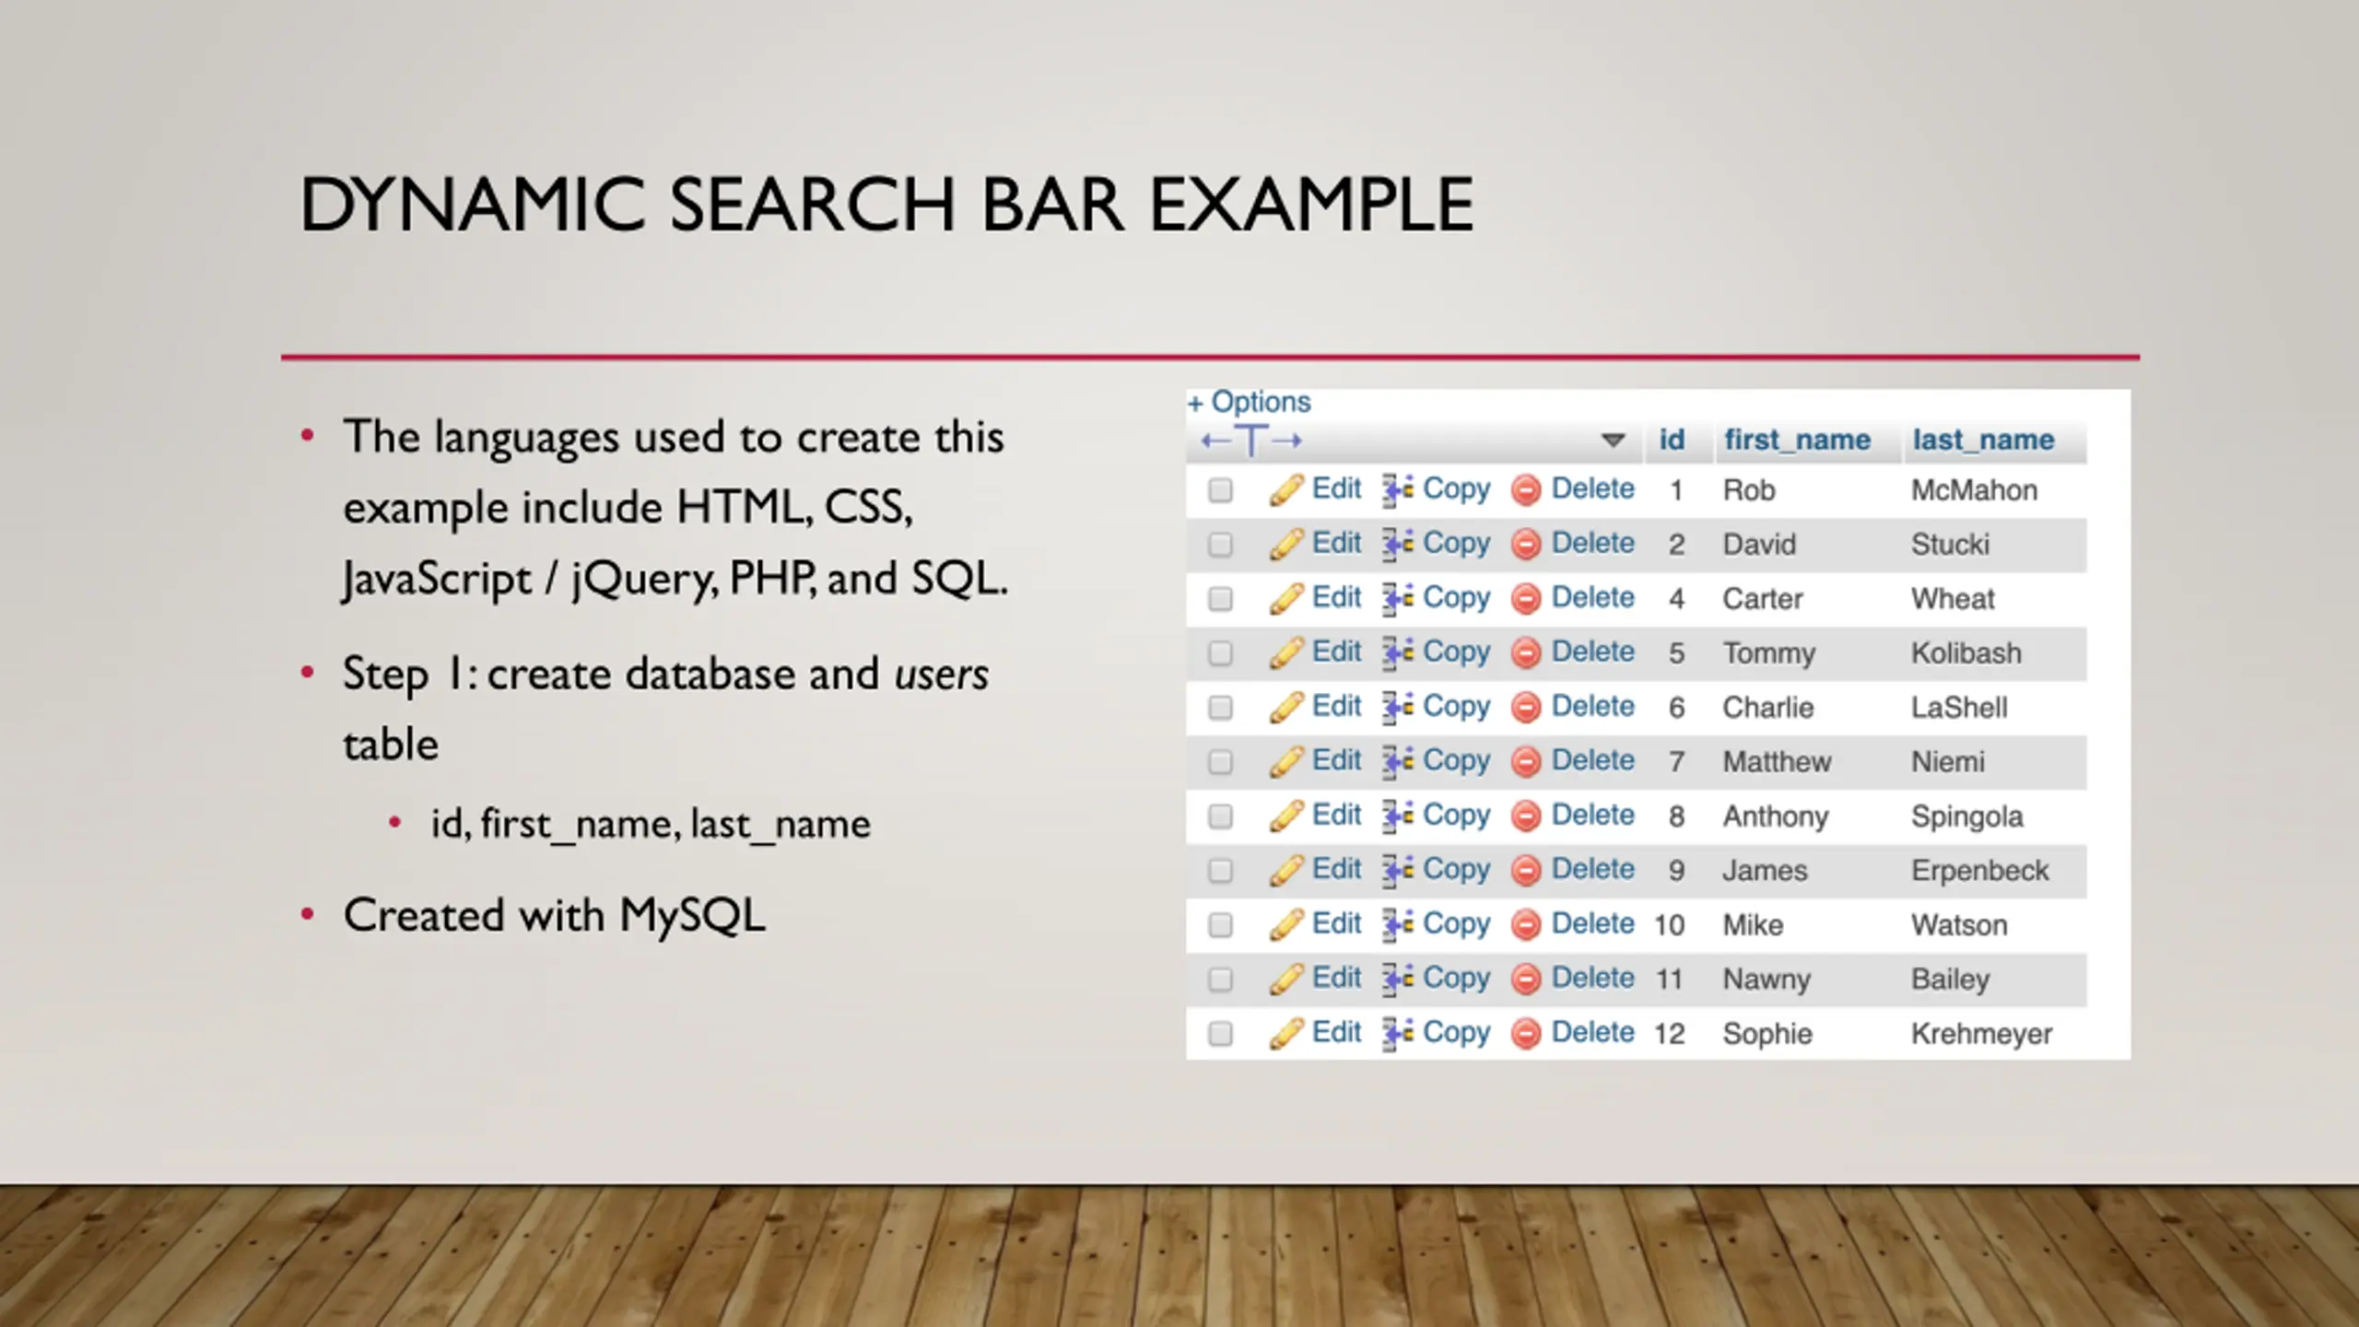Click the id cell with value 12
This screenshot has width=2359, height=1327.
[1669, 1034]
